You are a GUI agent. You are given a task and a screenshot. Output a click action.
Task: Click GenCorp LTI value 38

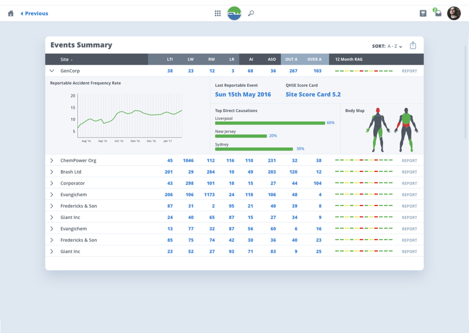pyautogui.click(x=170, y=71)
